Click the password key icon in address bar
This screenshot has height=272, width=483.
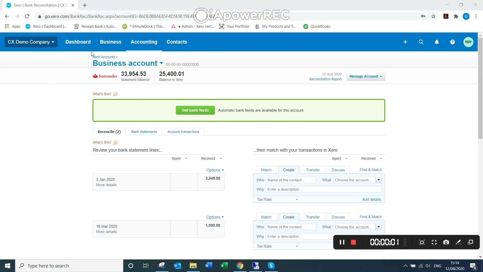tap(423, 16)
